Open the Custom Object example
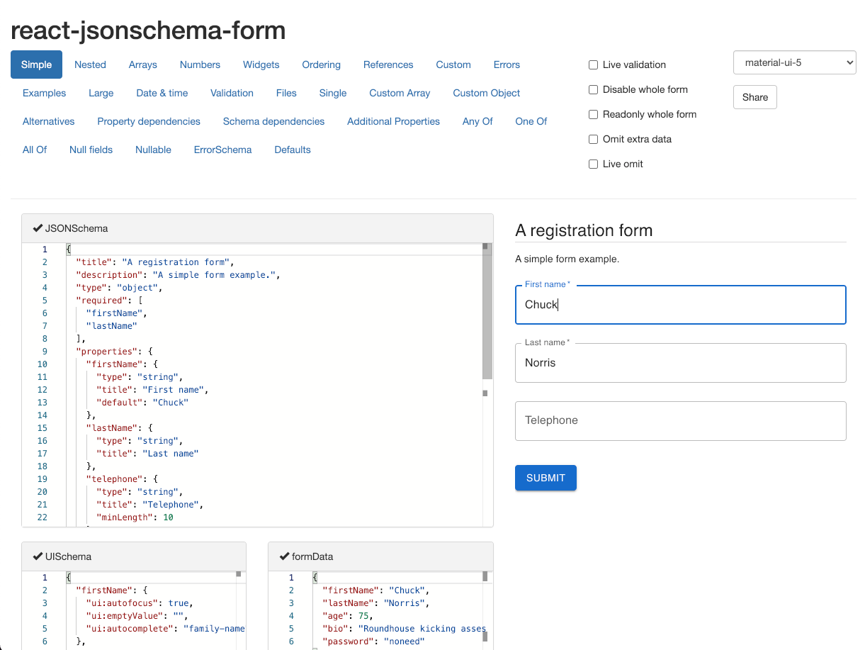The image size is (865, 650). click(486, 93)
